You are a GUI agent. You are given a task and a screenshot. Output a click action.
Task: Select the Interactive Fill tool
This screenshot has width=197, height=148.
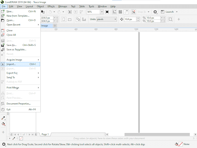3,124
